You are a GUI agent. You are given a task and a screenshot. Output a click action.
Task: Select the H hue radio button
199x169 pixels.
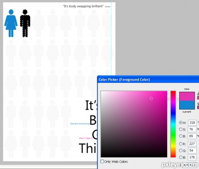pos(181,123)
